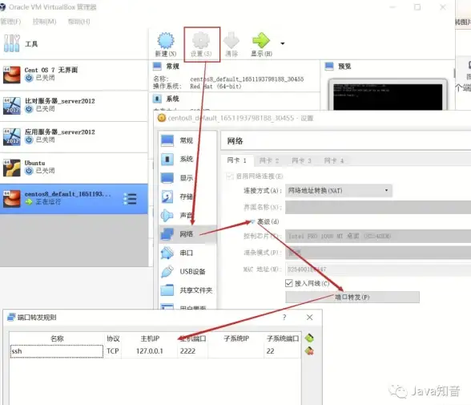Open USB设备 category in settings dialog

pos(187,272)
